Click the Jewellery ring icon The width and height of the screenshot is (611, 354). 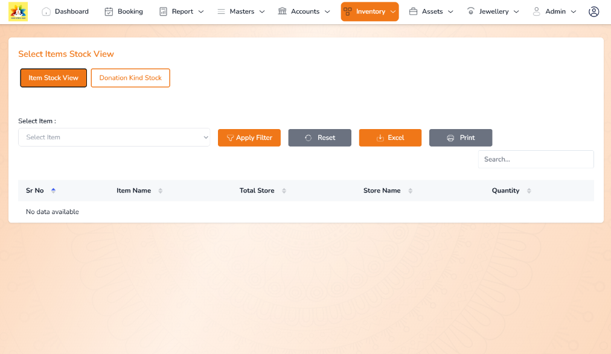pos(471,11)
